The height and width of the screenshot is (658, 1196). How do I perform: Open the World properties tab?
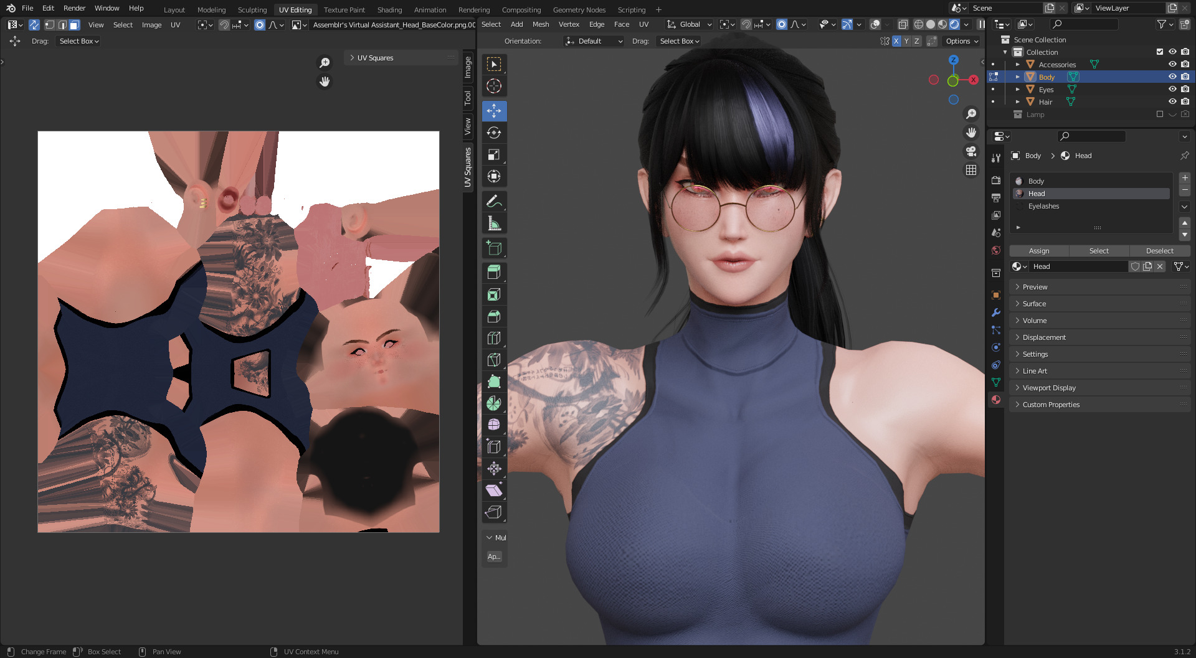996,250
